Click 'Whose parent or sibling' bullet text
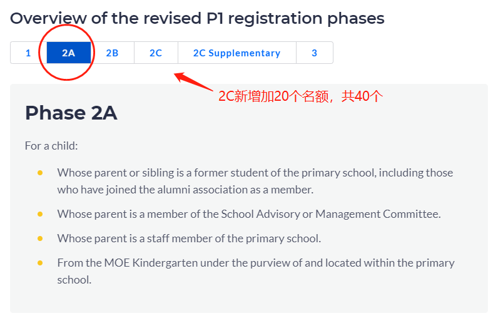Image resolution: width=498 pixels, height=323 pixels. (255, 173)
